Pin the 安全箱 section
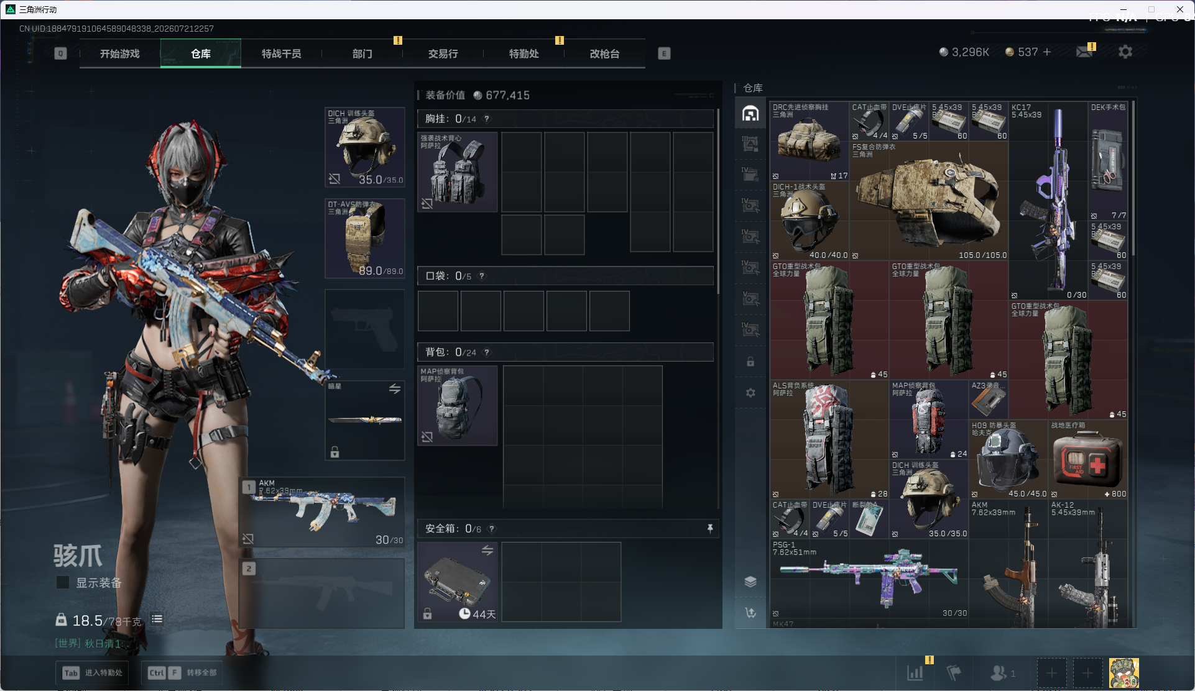 point(710,528)
